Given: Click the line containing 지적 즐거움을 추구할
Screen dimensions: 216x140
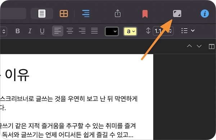Looking at the screenshot, I should tap(68, 126).
